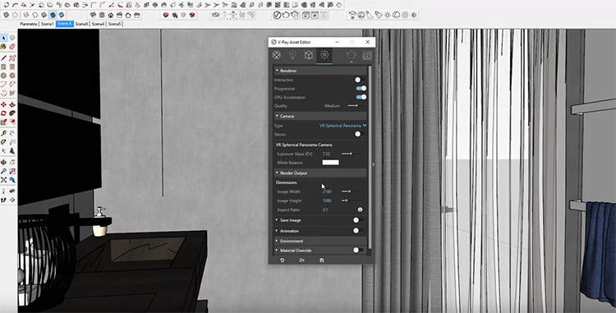Start render with the teapot toolbar icon

[286, 15]
